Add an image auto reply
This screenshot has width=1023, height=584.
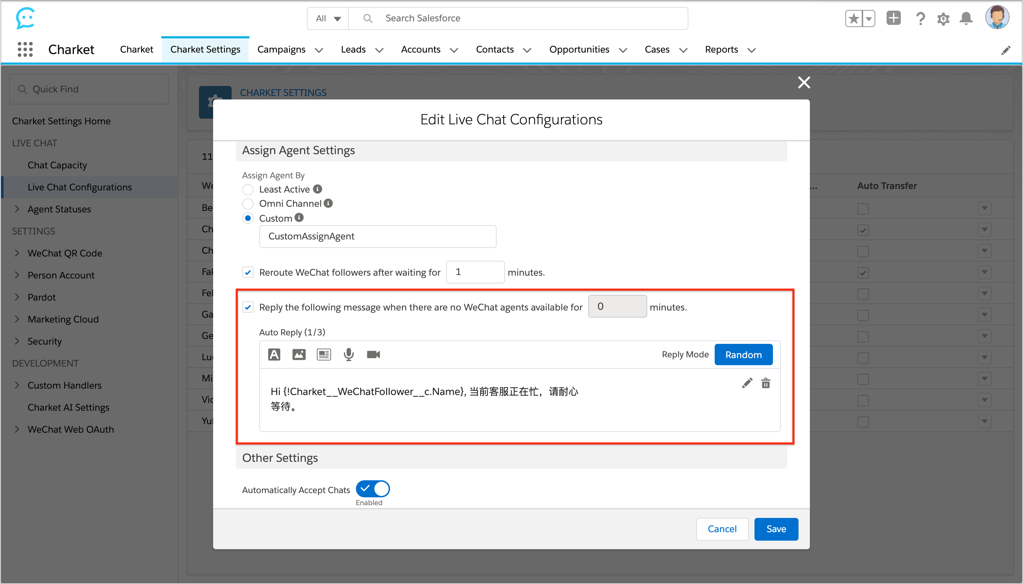299,355
